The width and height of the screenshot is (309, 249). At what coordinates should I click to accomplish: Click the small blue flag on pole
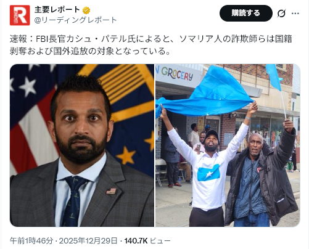[x=274, y=78]
